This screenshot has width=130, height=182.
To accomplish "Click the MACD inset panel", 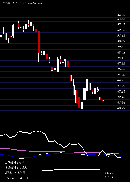I will 71,169.
